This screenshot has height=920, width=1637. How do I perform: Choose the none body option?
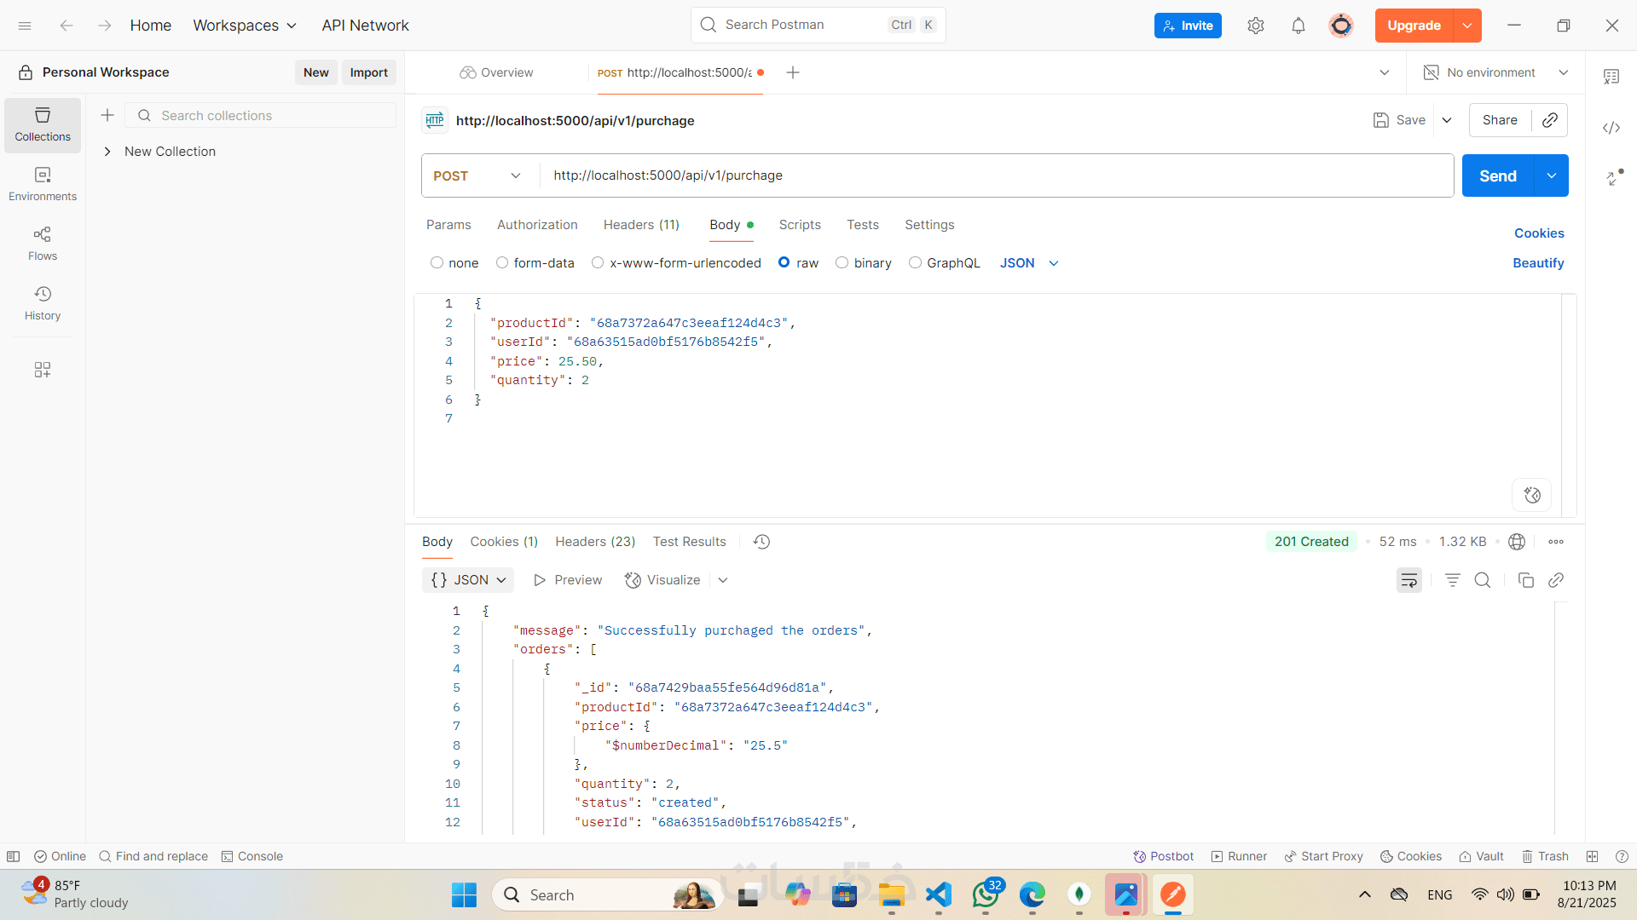pos(437,263)
